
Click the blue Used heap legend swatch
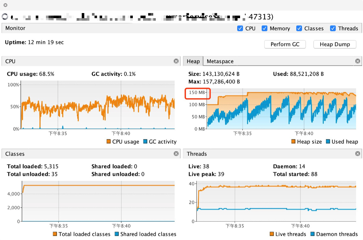coord(328,141)
